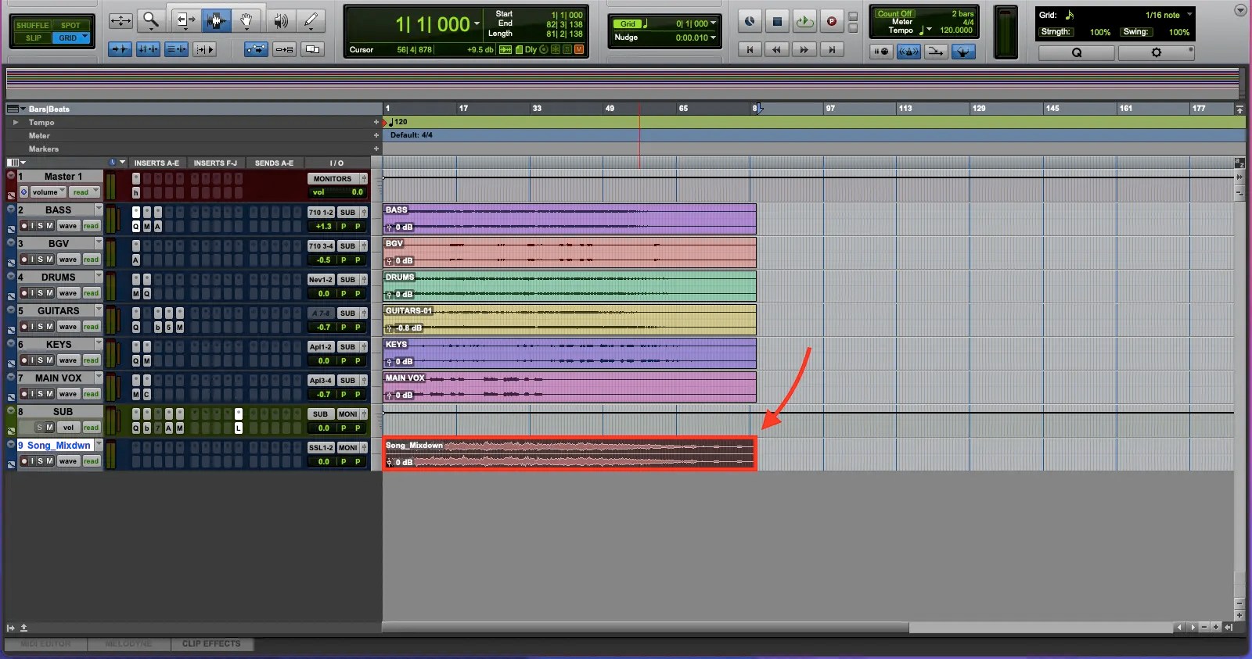
Task: Select the Pencil tool
Action: (x=311, y=21)
